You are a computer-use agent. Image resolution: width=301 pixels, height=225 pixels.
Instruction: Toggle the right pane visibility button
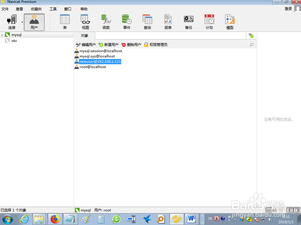[x=297, y=210]
